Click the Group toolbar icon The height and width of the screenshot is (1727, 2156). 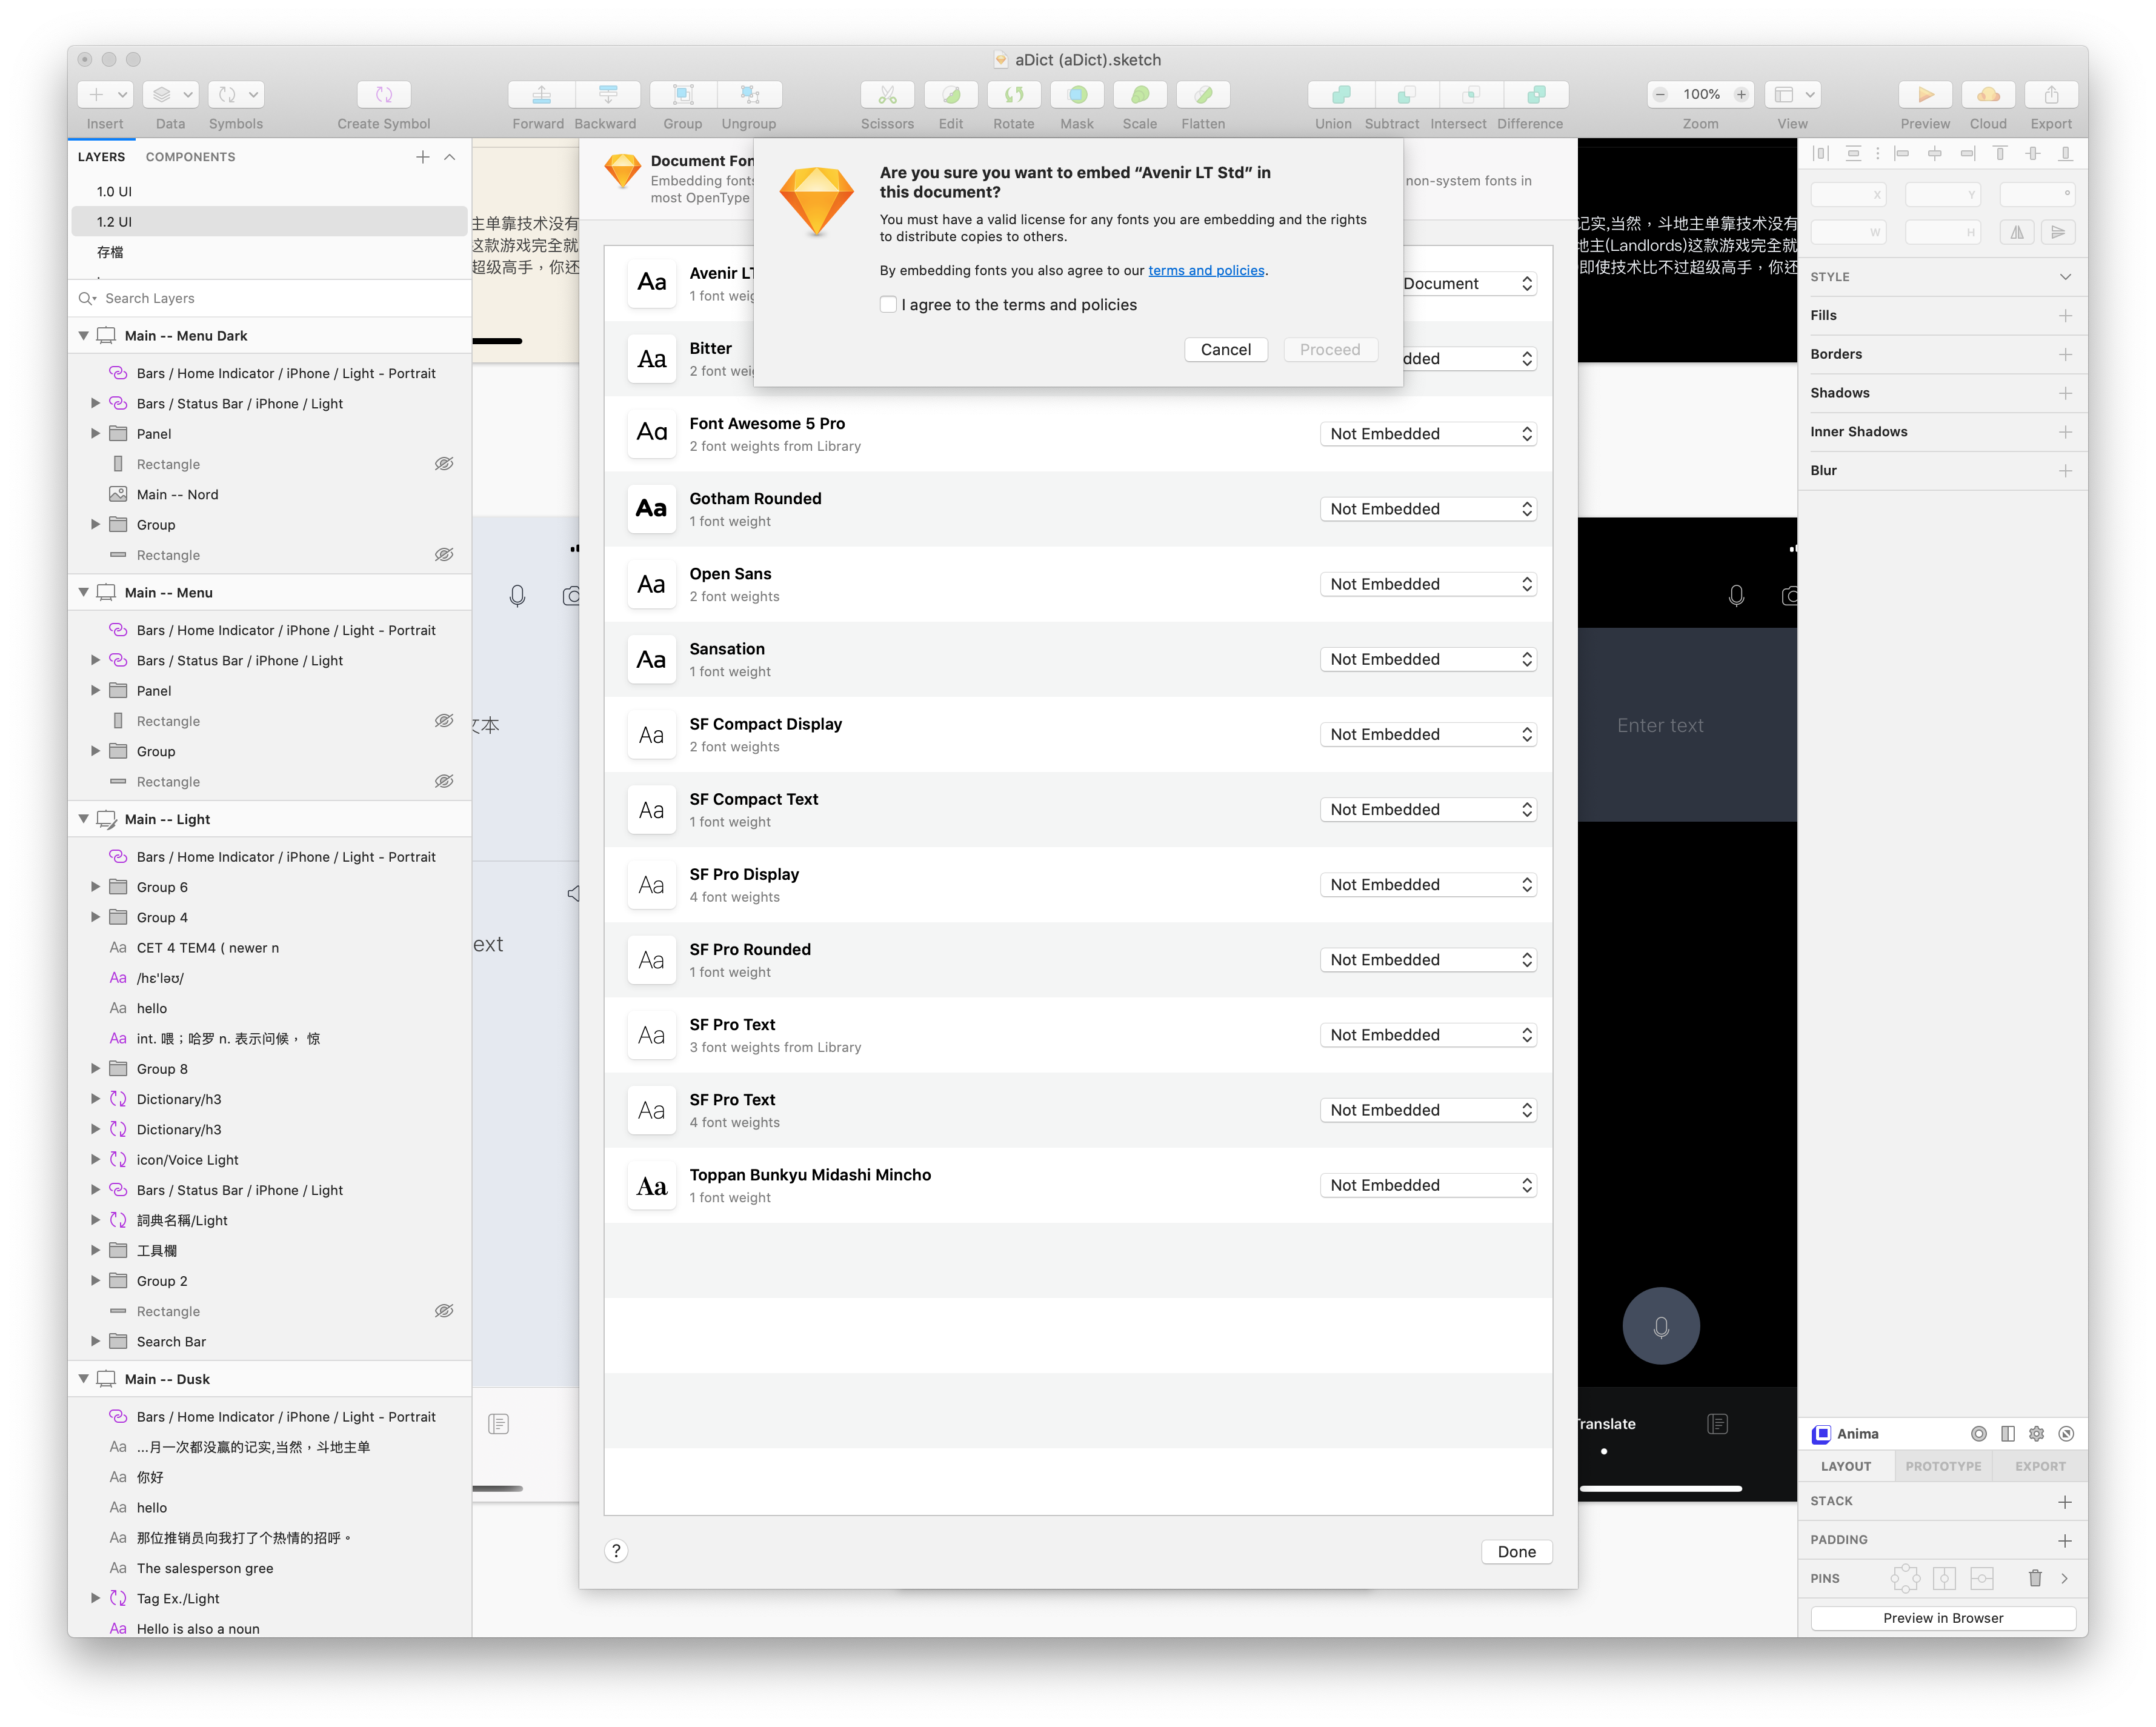[x=683, y=95]
